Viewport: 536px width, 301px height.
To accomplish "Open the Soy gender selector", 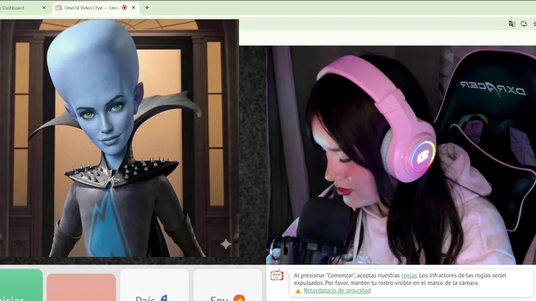I will (227, 285).
